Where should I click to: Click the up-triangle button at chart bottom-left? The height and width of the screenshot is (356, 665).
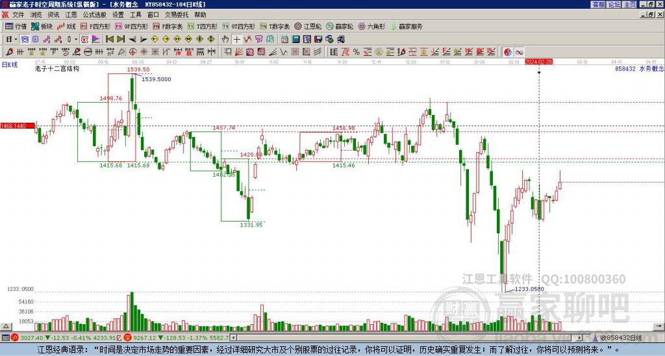pos(6,326)
